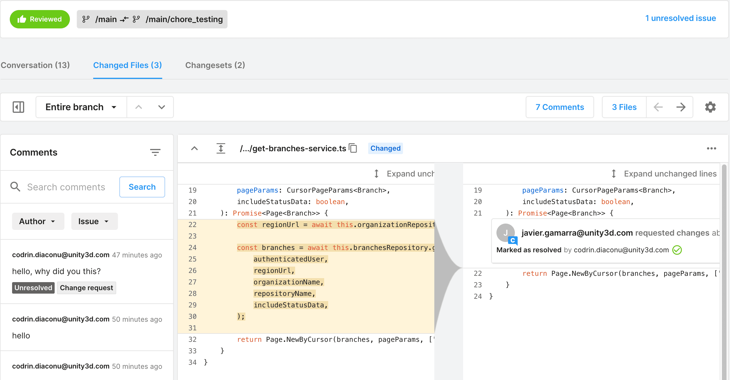
Task: Open the diff settings gear icon
Action: (710, 107)
